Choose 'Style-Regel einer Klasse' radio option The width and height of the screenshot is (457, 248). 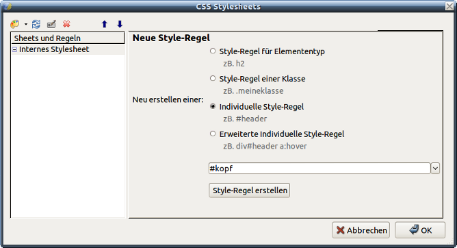click(213, 79)
